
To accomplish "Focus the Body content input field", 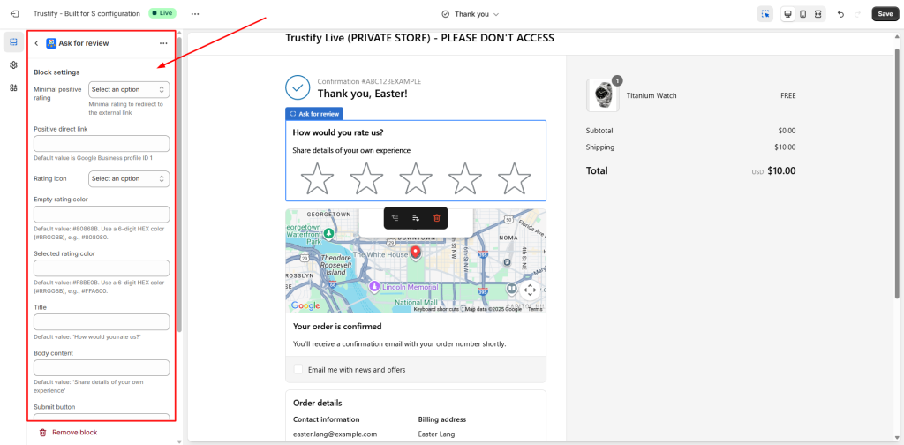I will pyautogui.click(x=102, y=368).
